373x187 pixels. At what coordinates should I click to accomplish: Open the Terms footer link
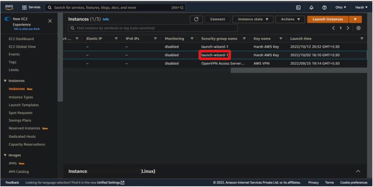coord(329,183)
